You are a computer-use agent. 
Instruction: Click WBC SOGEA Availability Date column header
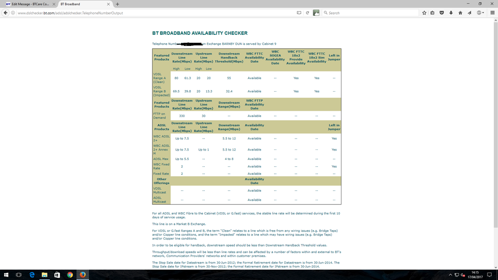[x=275, y=57]
